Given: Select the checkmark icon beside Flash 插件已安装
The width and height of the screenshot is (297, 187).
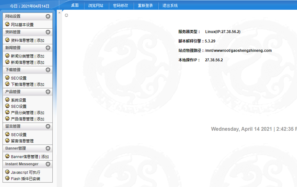Looking at the screenshot, I should [x=7, y=178].
